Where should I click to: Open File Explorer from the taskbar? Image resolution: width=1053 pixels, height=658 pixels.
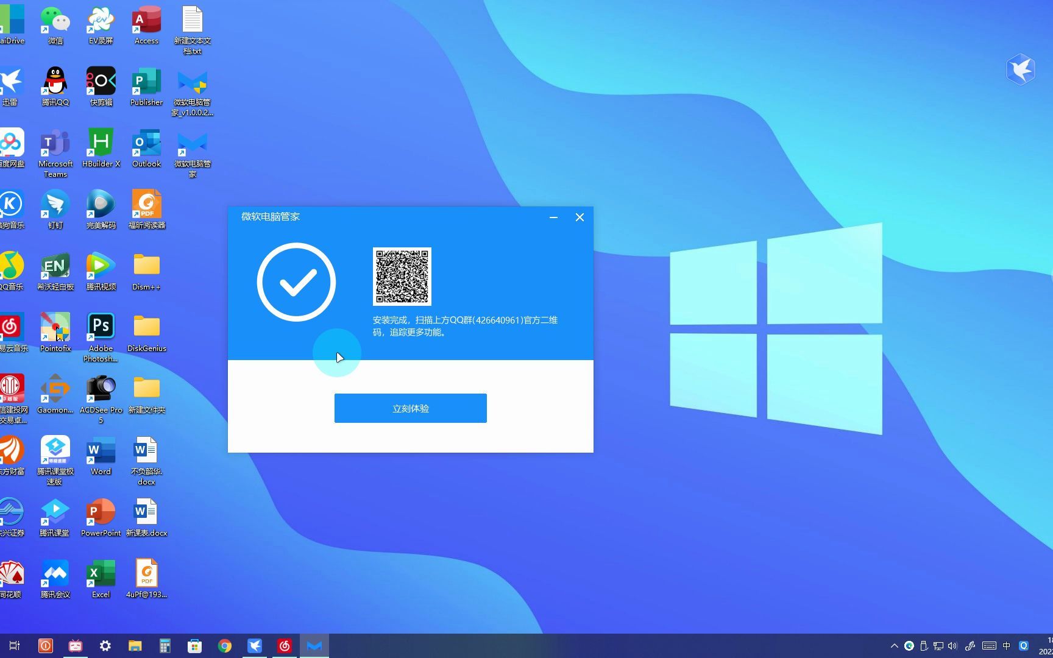pos(135,646)
